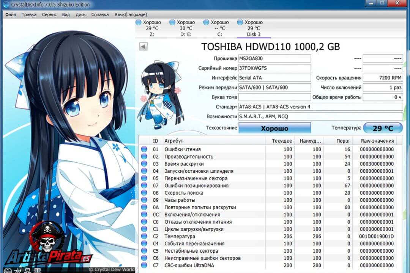The height and width of the screenshot is (273, 410).
Task: Select the Нестабильные сектора attribute name
Action: pos(191,251)
